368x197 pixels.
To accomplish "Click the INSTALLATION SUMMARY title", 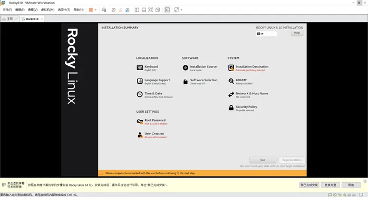I will [120, 27].
